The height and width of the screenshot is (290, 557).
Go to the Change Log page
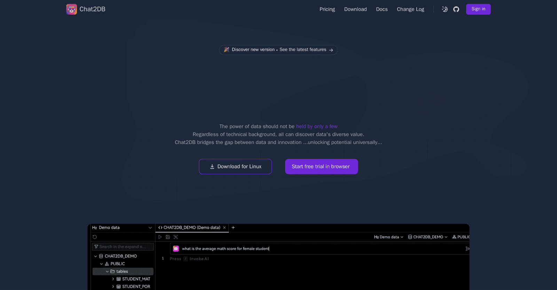pos(410,9)
